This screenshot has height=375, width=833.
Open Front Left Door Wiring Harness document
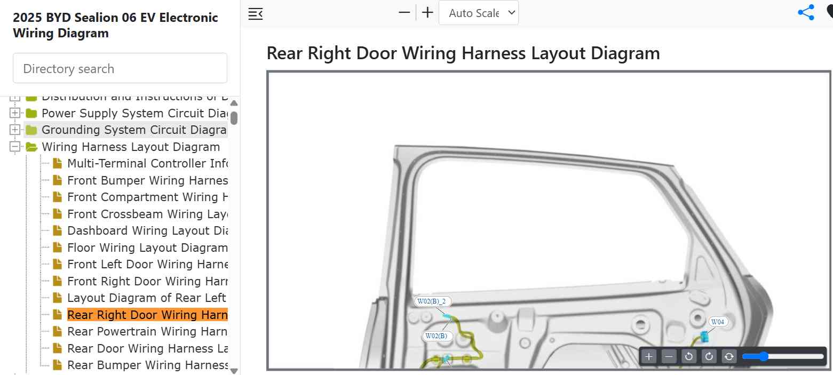148,264
